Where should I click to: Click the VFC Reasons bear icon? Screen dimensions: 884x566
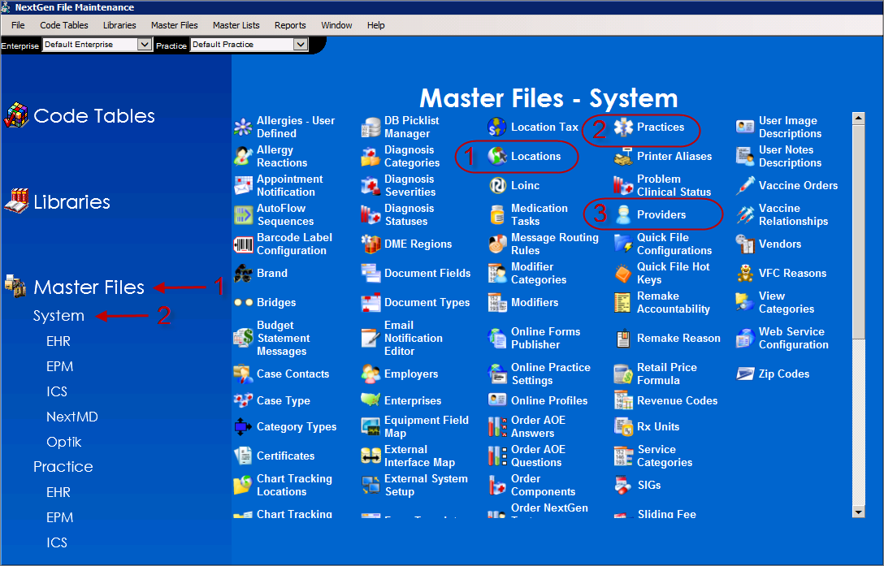[745, 274]
